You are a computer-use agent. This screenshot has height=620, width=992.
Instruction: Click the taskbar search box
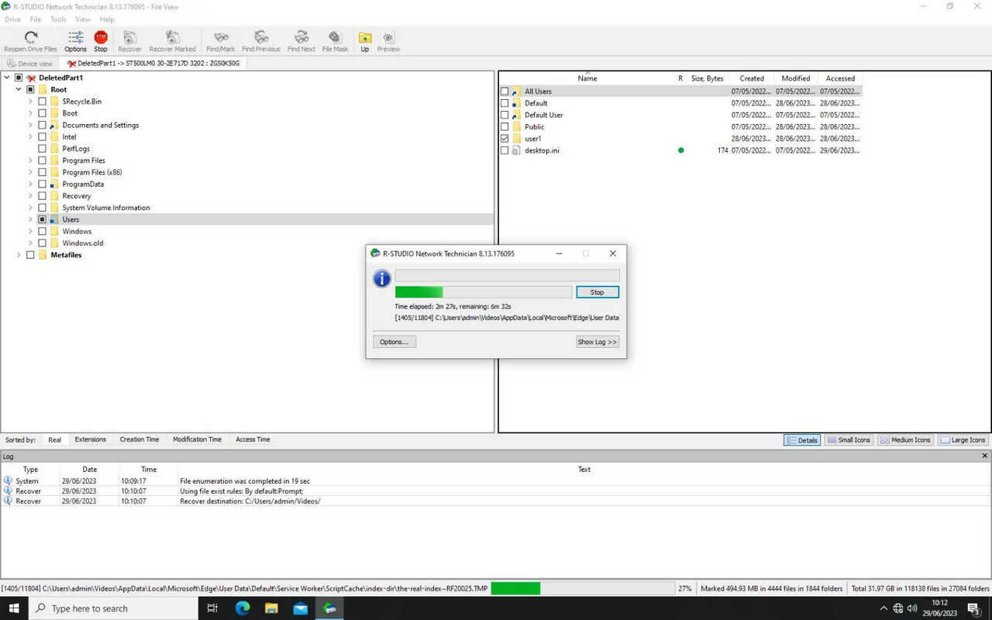(113, 608)
